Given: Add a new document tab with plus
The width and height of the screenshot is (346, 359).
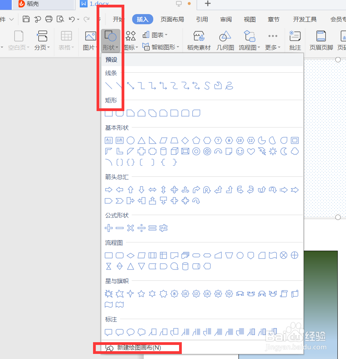Looking at the screenshot, I should coord(208,4).
